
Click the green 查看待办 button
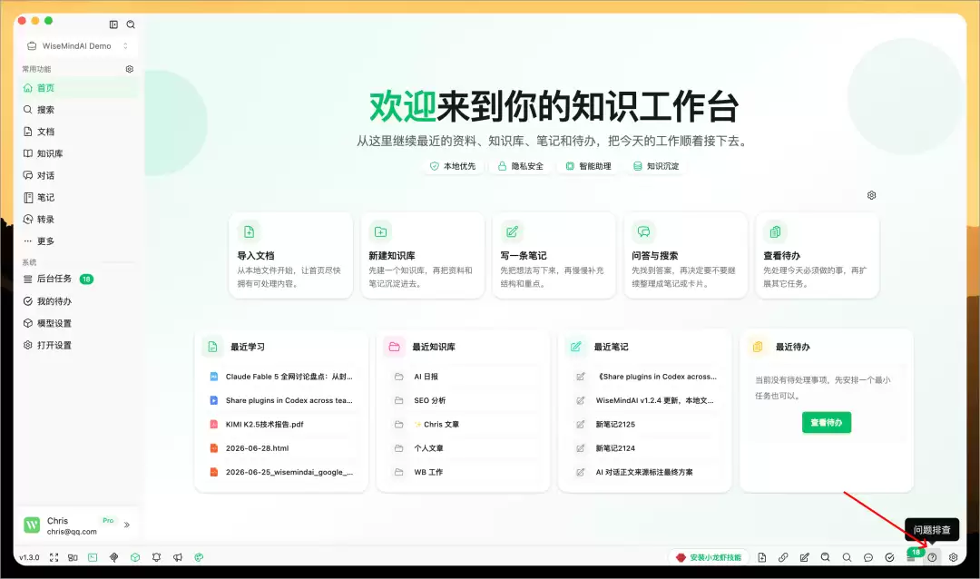827,422
